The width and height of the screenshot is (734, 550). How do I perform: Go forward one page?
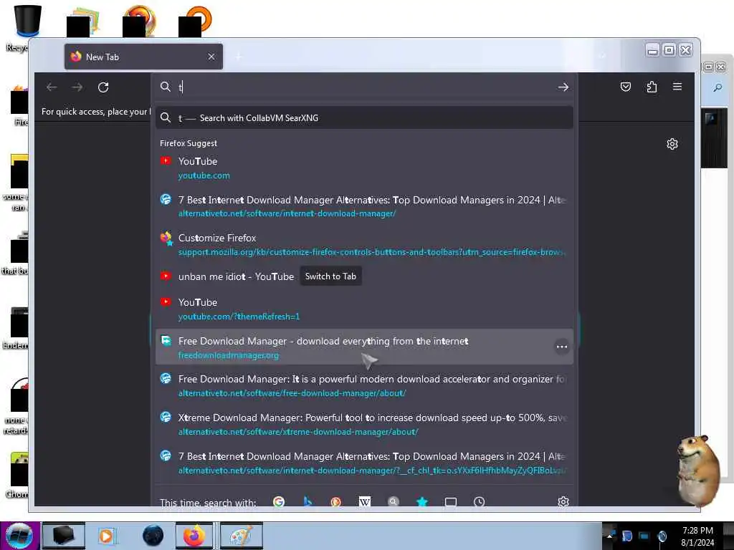[x=77, y=87]
